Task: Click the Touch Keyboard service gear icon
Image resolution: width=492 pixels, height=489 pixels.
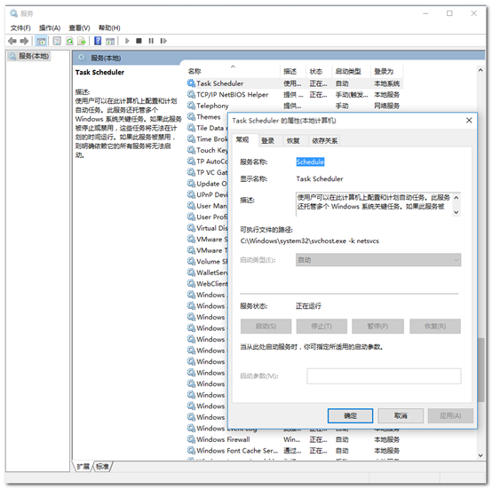Action: (191, 150)
